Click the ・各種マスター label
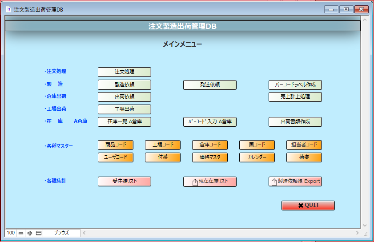This screenshot has height=242, width=374. [59, 146]
